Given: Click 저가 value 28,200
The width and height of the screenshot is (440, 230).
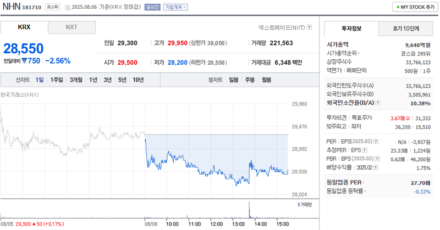Looking at the screenshot, I should [177, 63].
